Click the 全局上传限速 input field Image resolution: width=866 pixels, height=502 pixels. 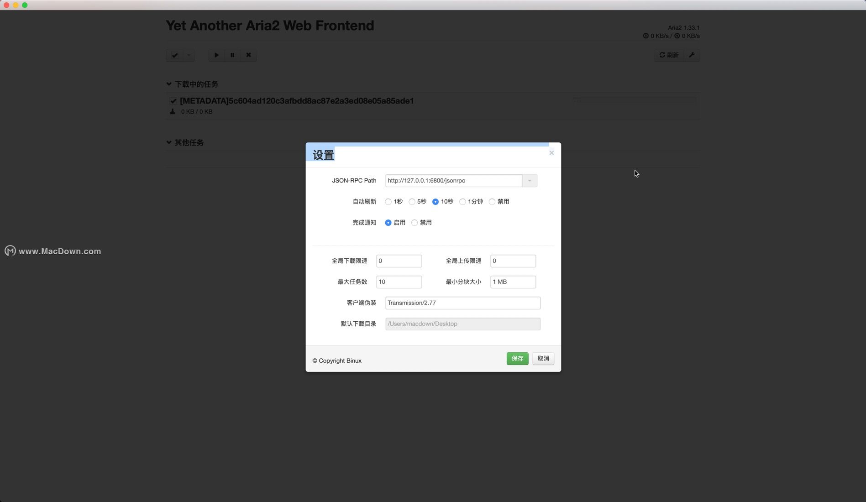tap(513, 261)
